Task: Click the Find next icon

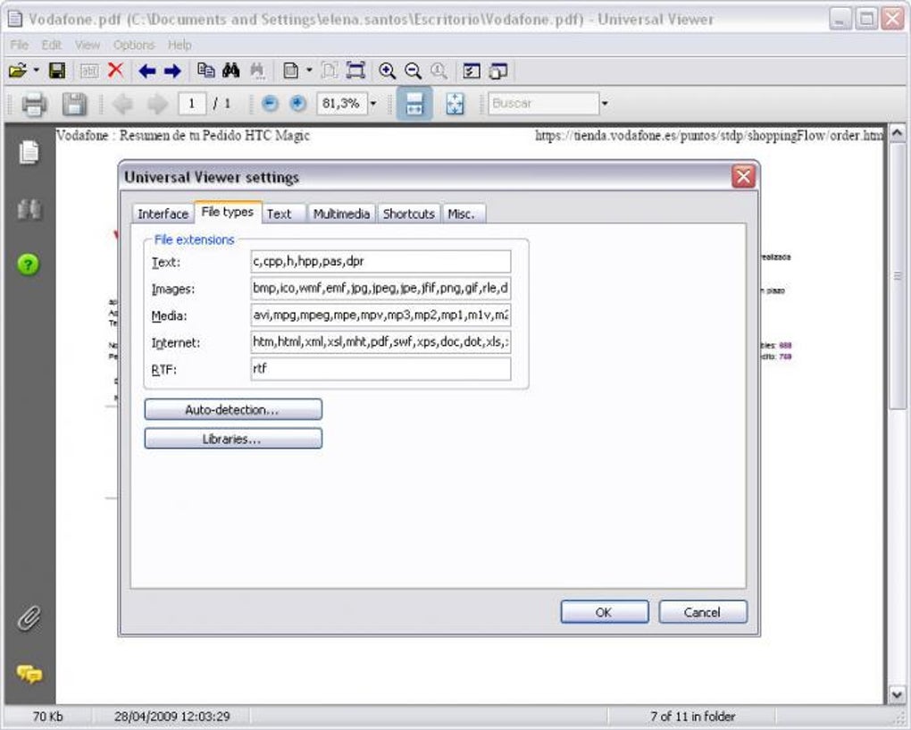Action: click(x=257, y=71)
